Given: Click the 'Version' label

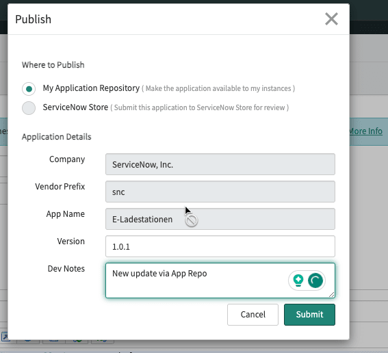Looking at the screenshot, I should pos(70,241).
